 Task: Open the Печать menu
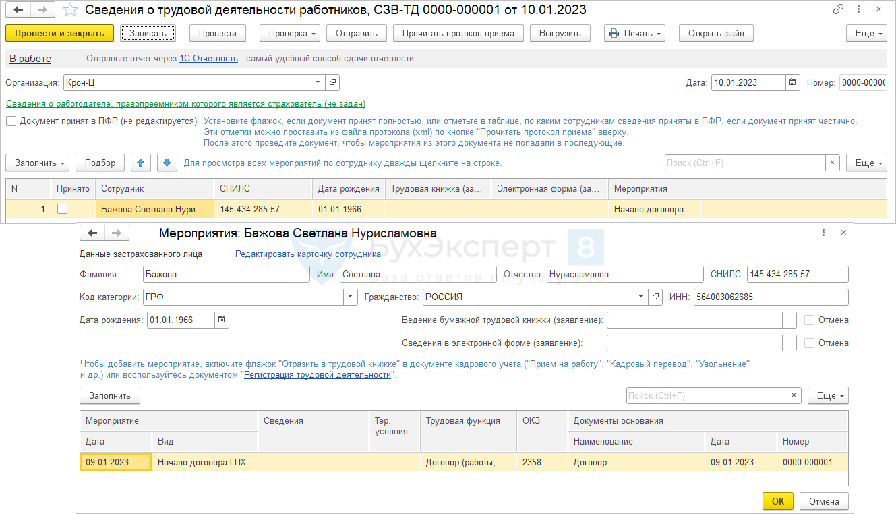634,33
